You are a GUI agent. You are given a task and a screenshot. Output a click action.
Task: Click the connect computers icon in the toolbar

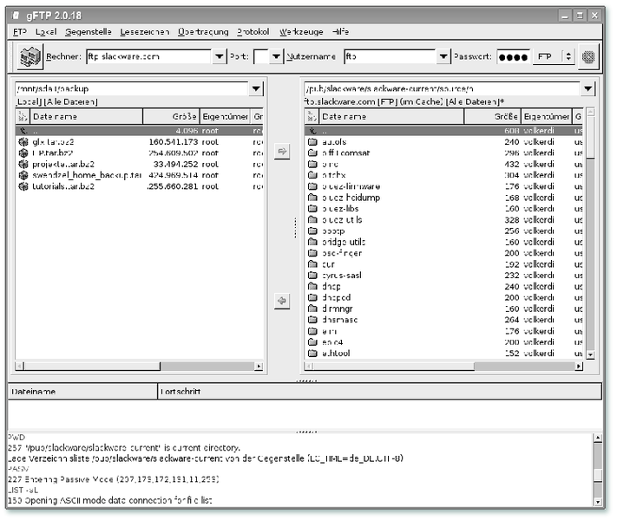point(31,56)
